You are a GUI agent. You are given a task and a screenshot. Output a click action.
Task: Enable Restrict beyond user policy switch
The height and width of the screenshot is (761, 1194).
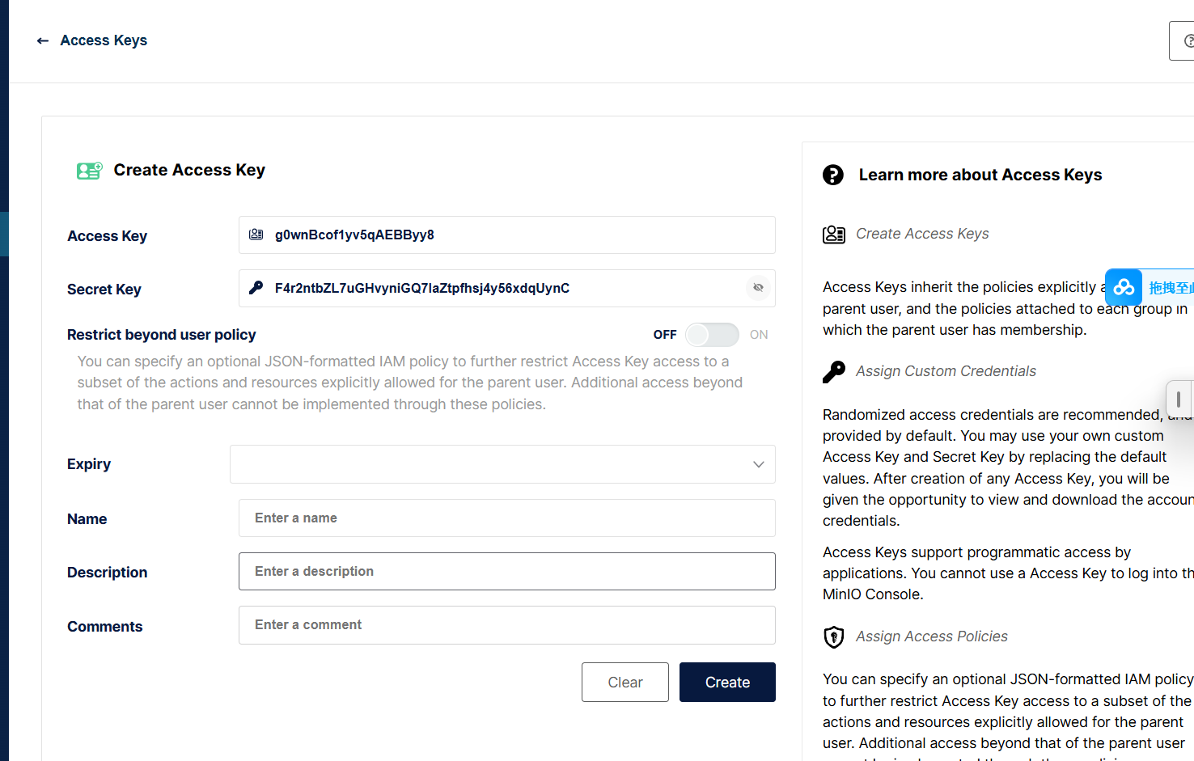pos(712,335)
